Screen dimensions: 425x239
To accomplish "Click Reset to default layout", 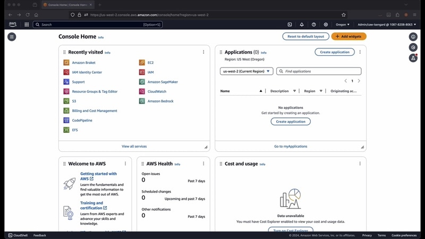I will click(x=306, y=36).
